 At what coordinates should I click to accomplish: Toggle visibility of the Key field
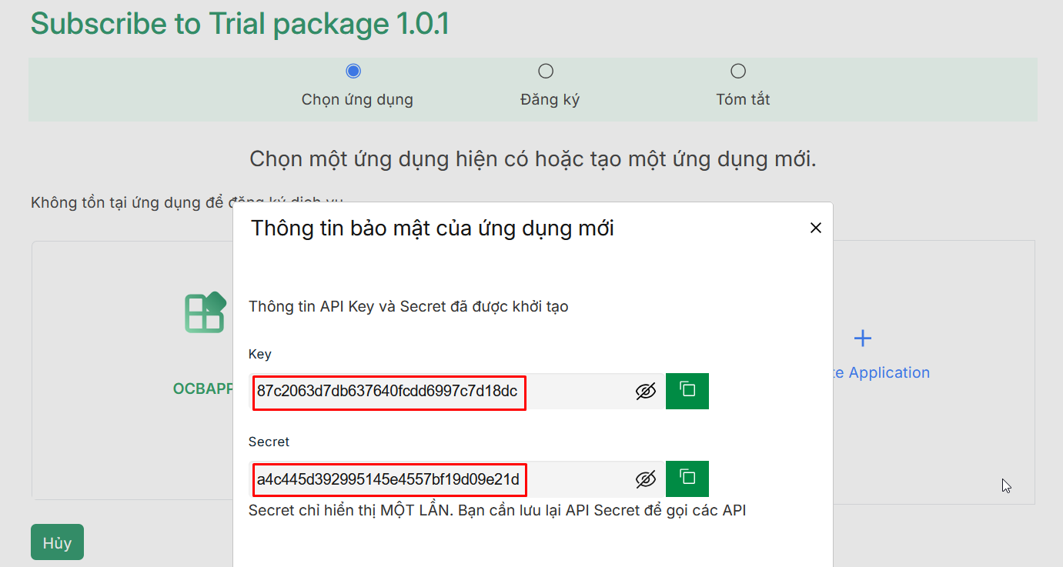645,392
